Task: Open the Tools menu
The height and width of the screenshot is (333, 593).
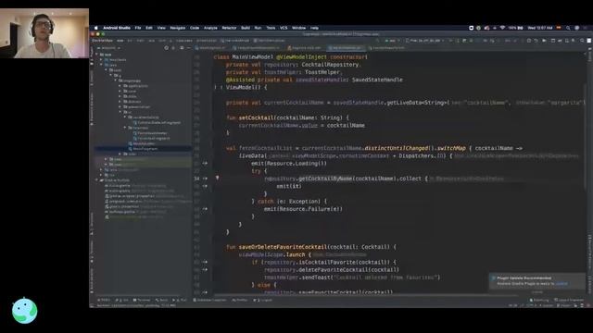Action: point(271,28)
